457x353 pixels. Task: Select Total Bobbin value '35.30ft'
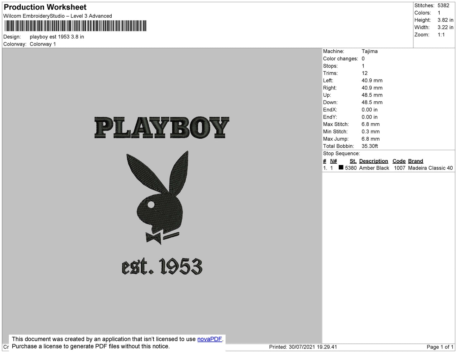pyautogui.click(x=370, y=146)
